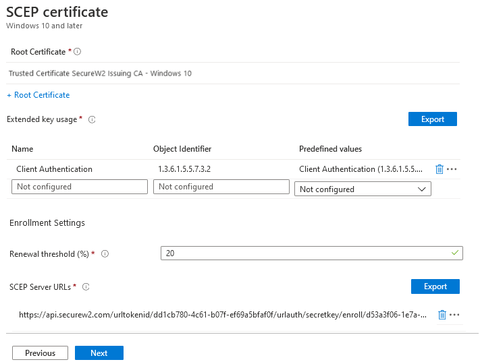Click Export button for SCEP Server URLs
Screen dimensions: 480x364
pyautogui.click(x=435, y=286)
